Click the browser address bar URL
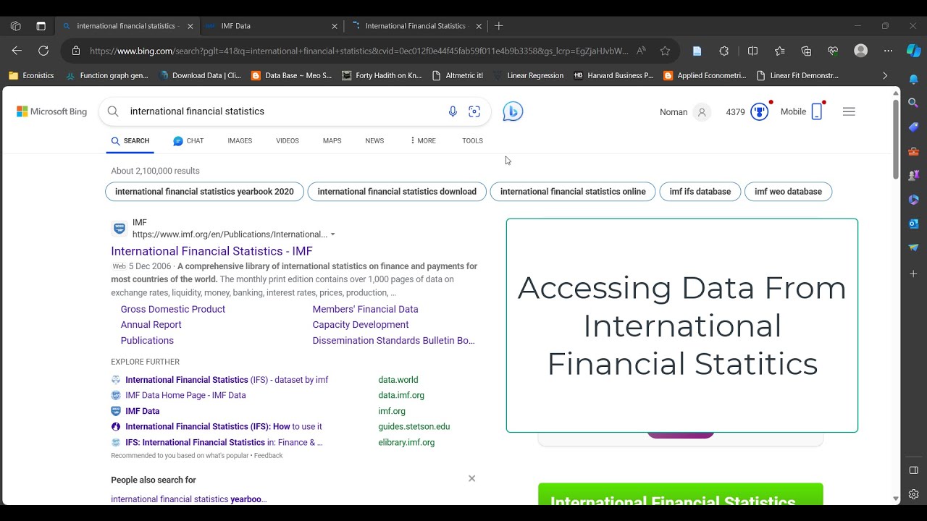The height and width of the screenshot is (521, 927). [358, 51]
